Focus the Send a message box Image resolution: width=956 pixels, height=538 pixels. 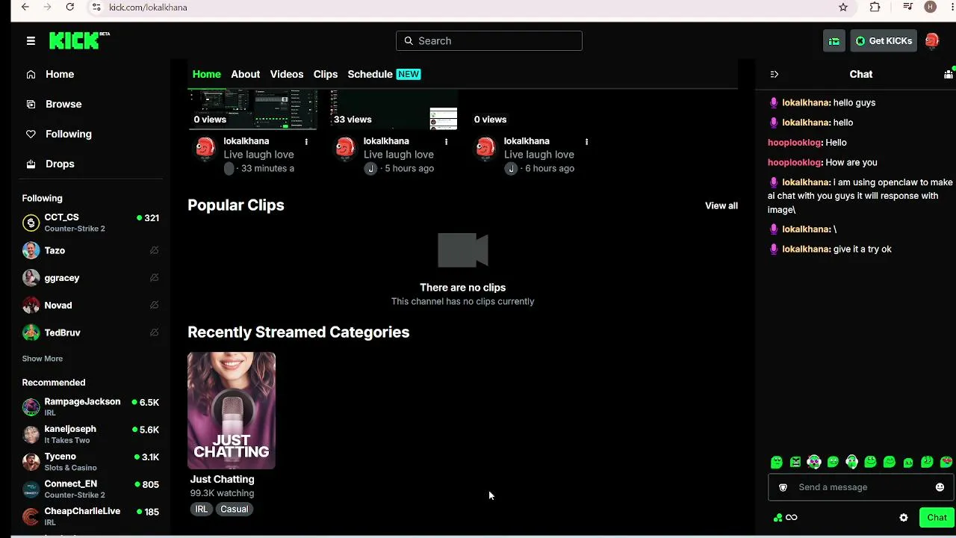pyautogui.click(x=861, y=487)
